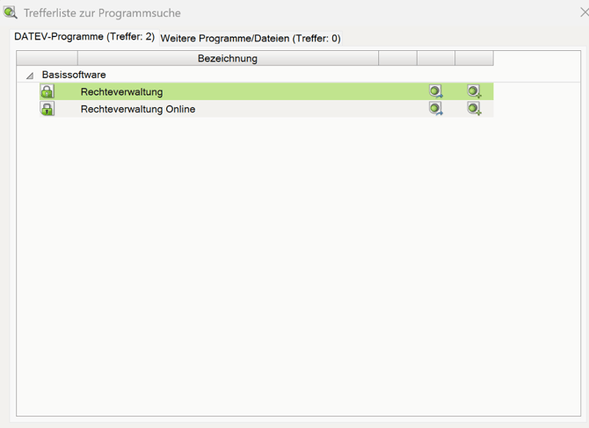Sort by the Bezeichnung column header
This screenshot has height=428, width=589.
coord(228,58)
